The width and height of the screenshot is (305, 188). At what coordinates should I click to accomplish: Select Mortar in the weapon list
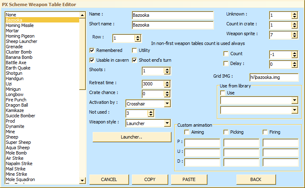pyautogui.click(x=42, y=31)
